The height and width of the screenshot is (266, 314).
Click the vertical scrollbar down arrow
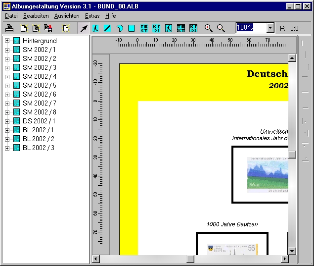click(292, 251)
